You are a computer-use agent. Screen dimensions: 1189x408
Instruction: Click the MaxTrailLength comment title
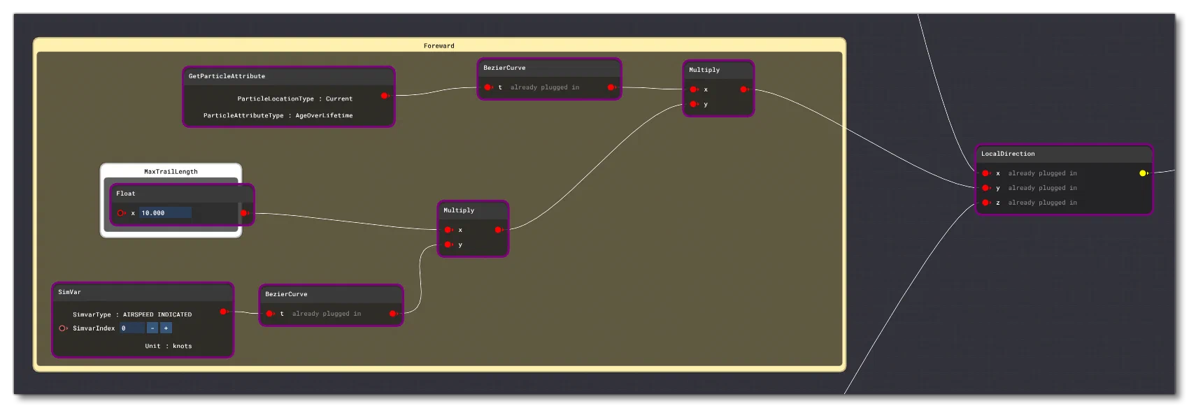click(x=171, y=172)
